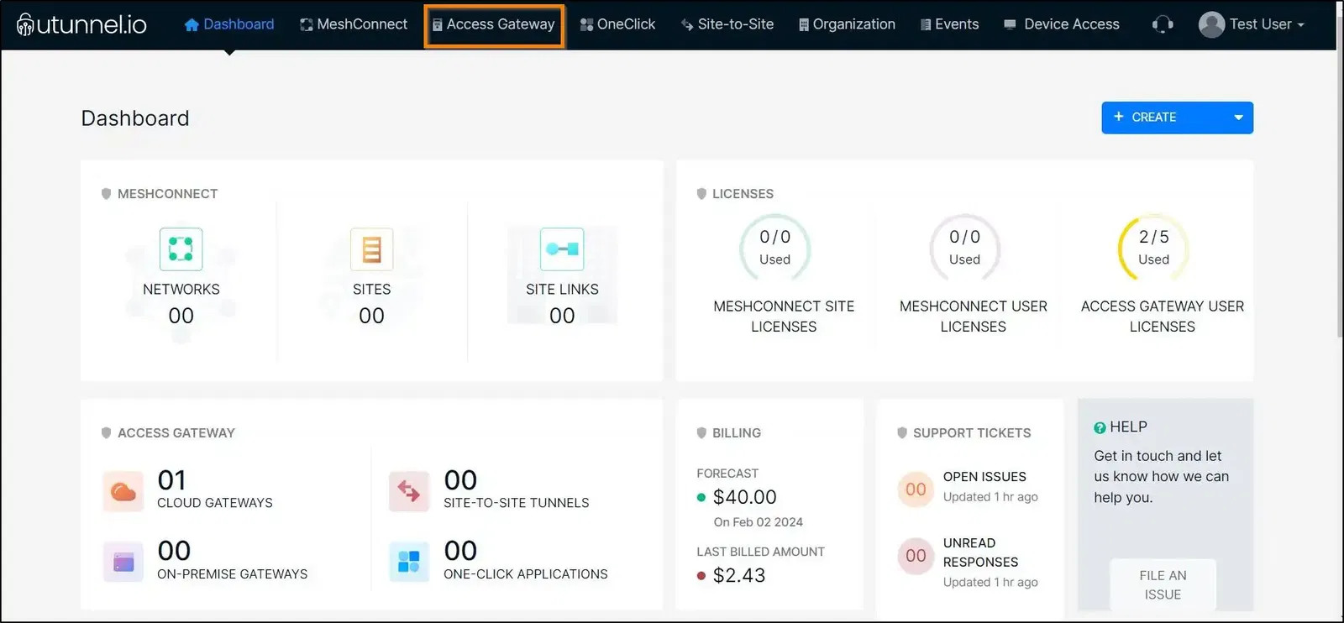Click the Networks icon in MeshConnect
The height and width of the screenshot is (623, 1344).
[181, 249]
